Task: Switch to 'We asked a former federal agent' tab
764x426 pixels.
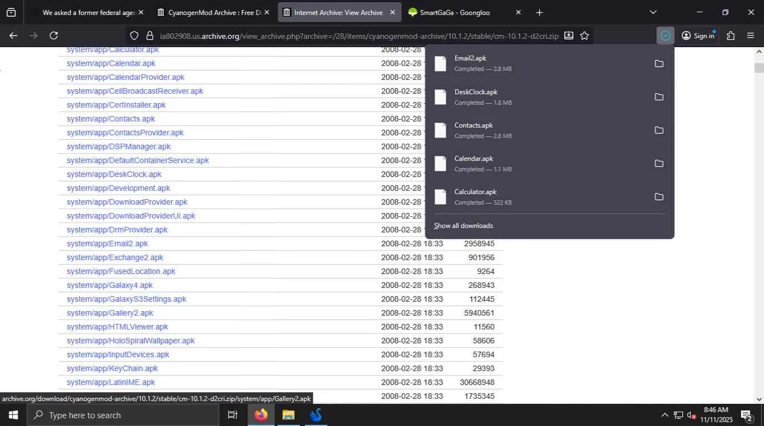Action: coord(88,12)
